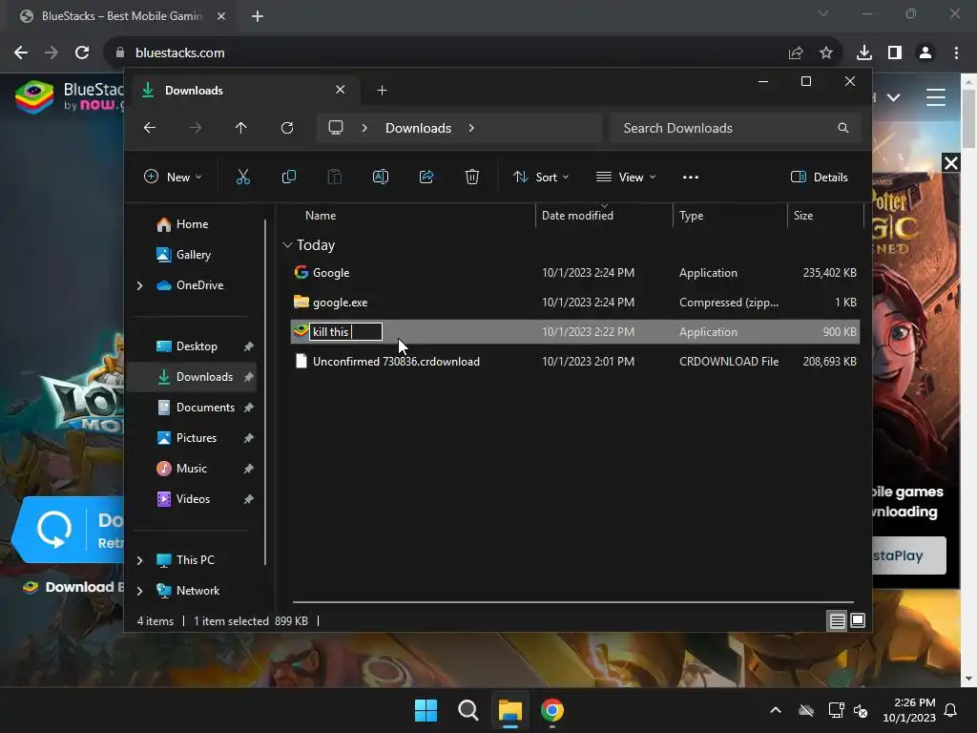Click the Copy icon in Explorer toolbar
The height and width of the screenshot is (733, 977).
click(288, 177)
